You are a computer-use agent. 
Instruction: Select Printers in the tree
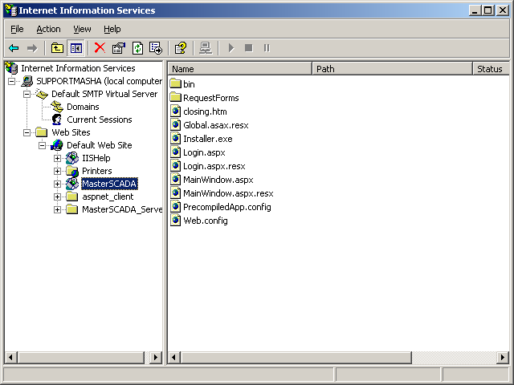[x=96, y=171]
